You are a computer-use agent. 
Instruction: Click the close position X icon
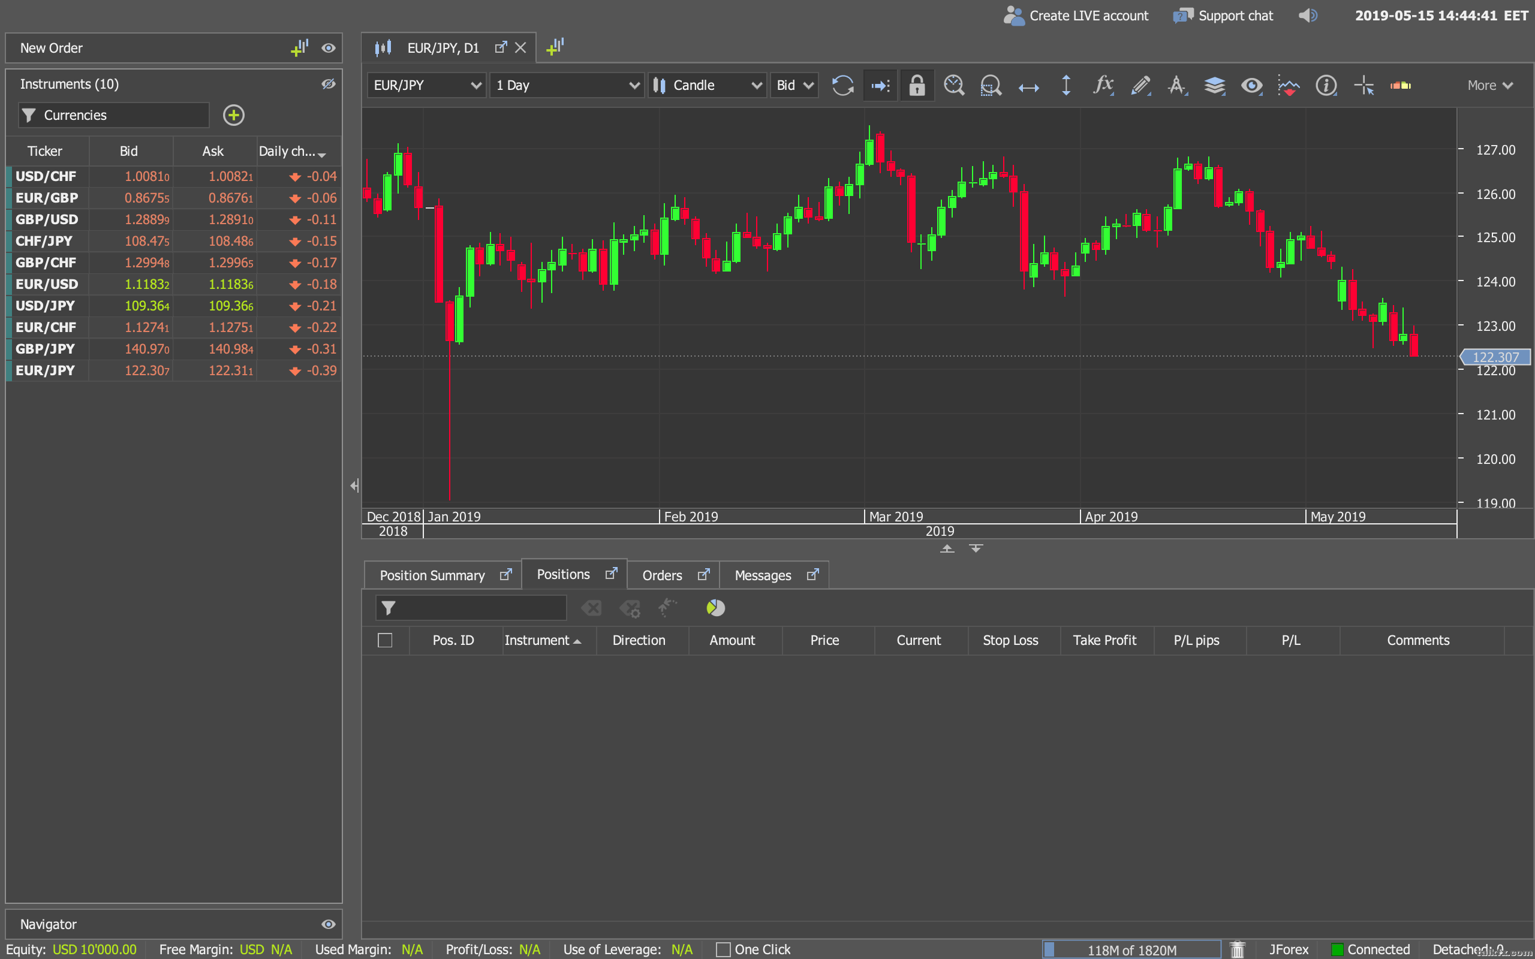[591, 608]
